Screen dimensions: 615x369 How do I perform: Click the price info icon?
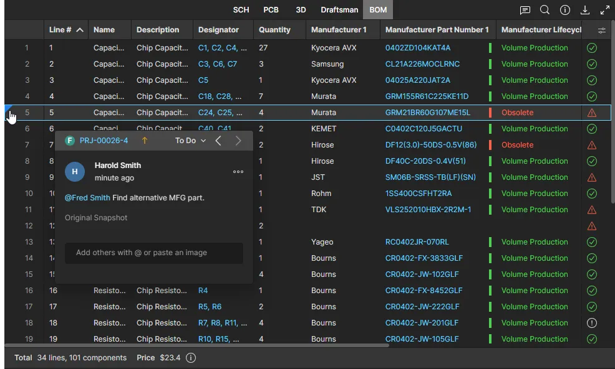tap(191, 358)
